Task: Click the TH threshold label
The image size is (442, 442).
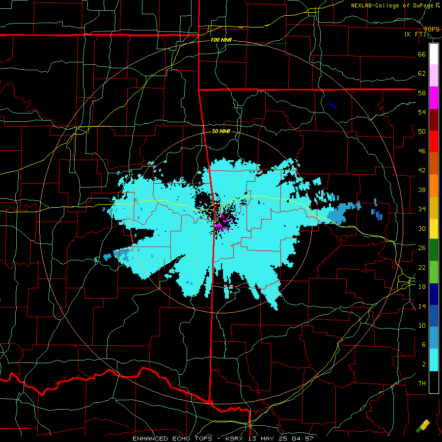Action: [x=422, y=384]
